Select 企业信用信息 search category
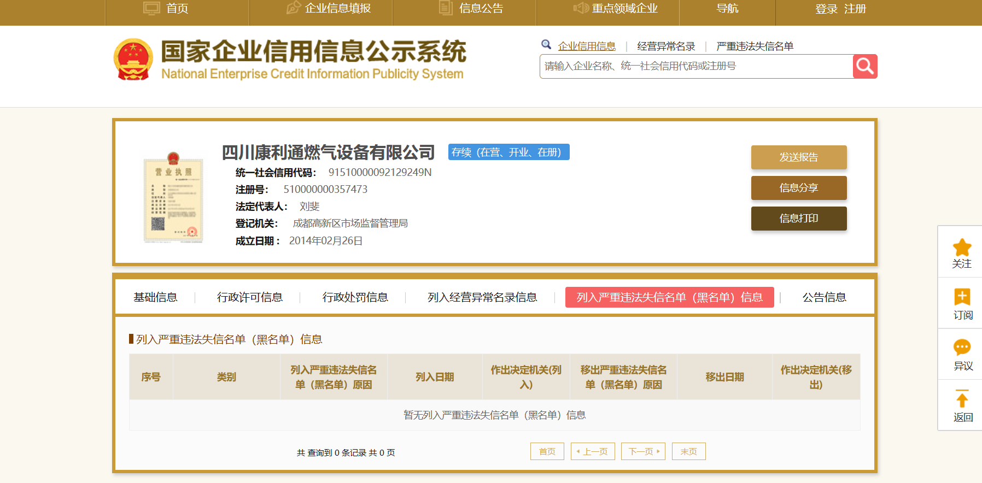982x483 pixels. pos(587,46)
